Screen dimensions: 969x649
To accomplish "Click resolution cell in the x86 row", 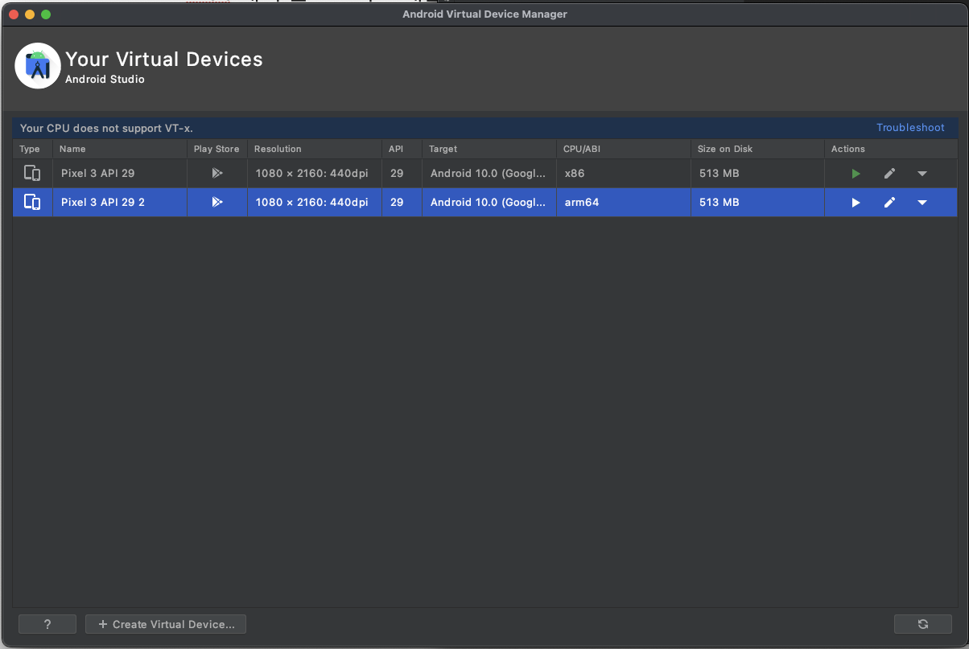I will point(315,174).
